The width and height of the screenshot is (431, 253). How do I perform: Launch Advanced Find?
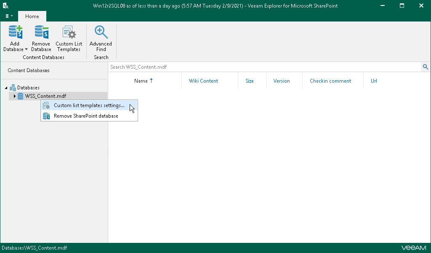101,38
